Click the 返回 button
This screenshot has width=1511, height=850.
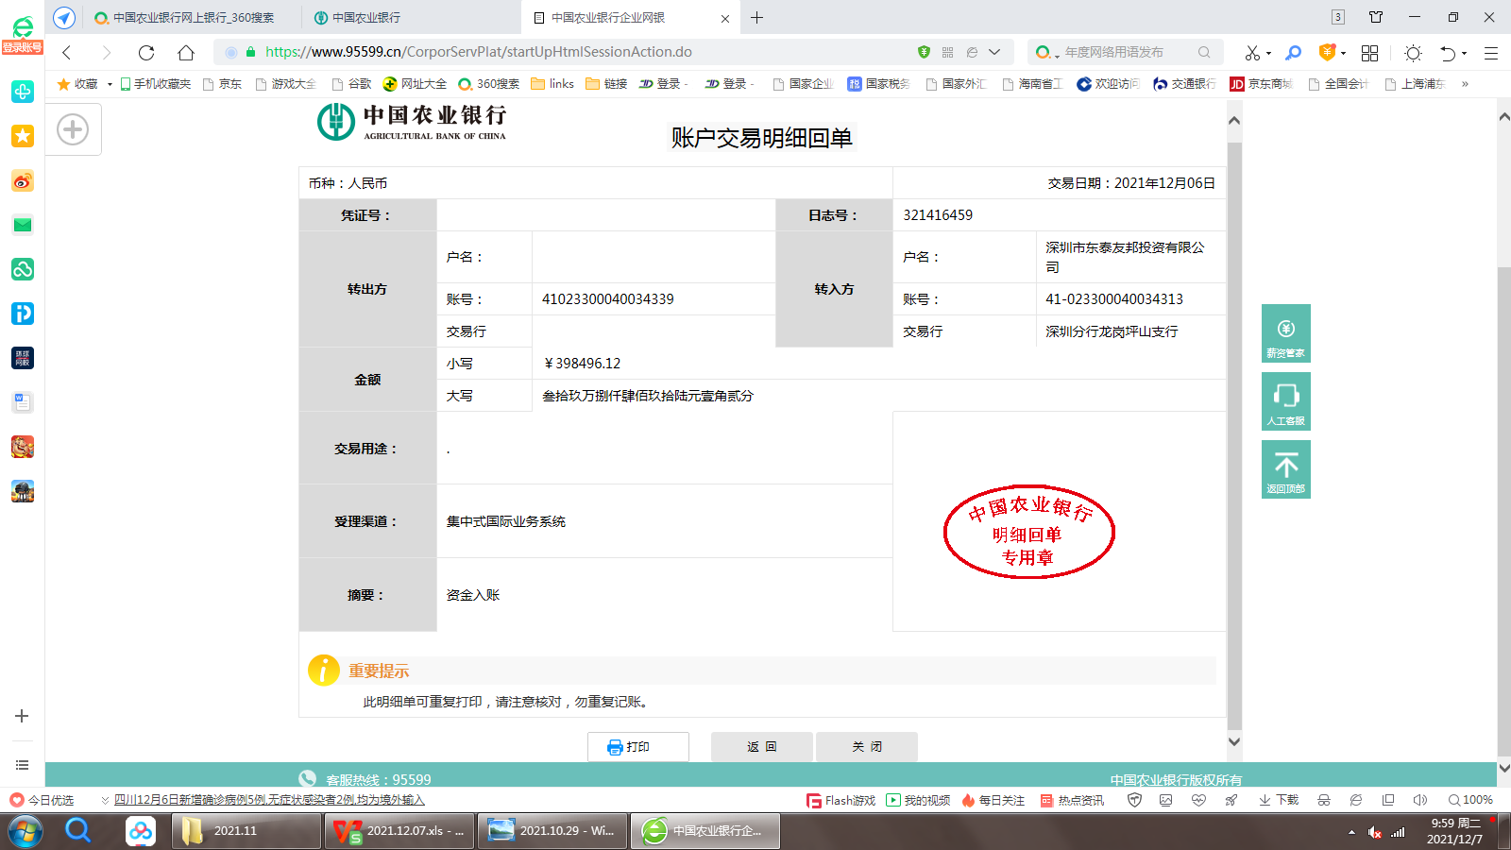pos(761,747)
